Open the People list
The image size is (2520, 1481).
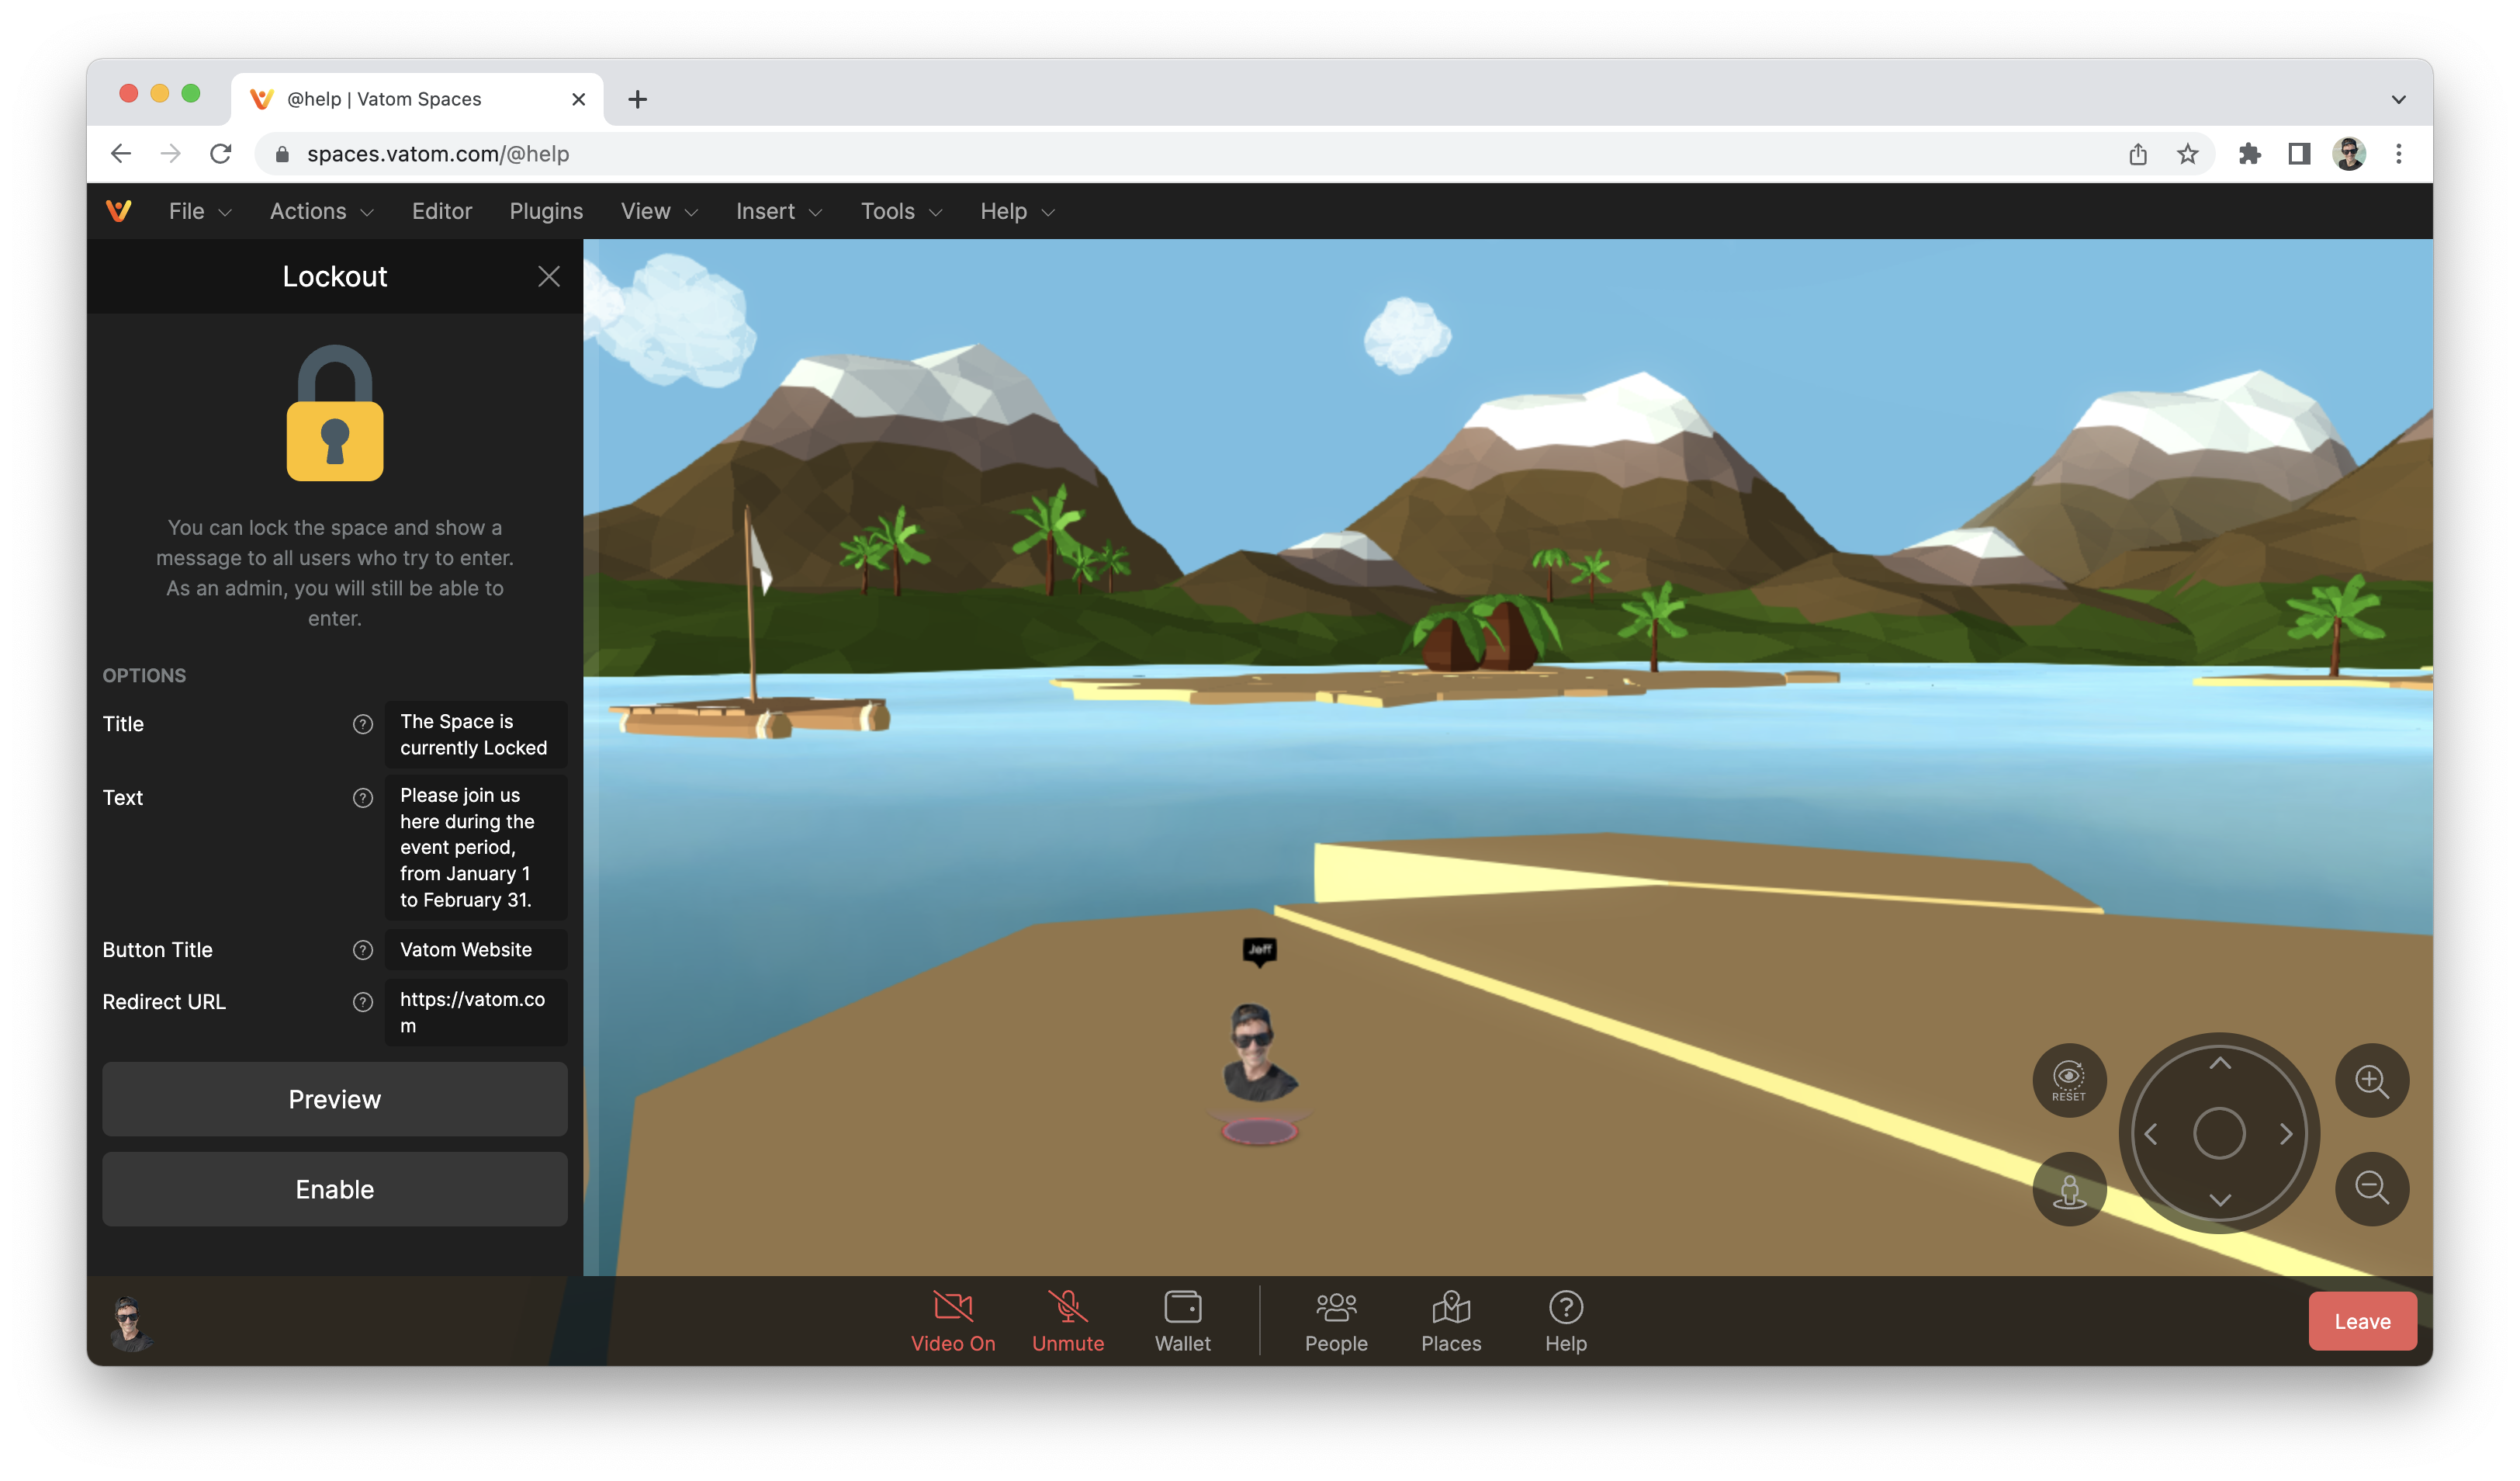(1336, 1321)
